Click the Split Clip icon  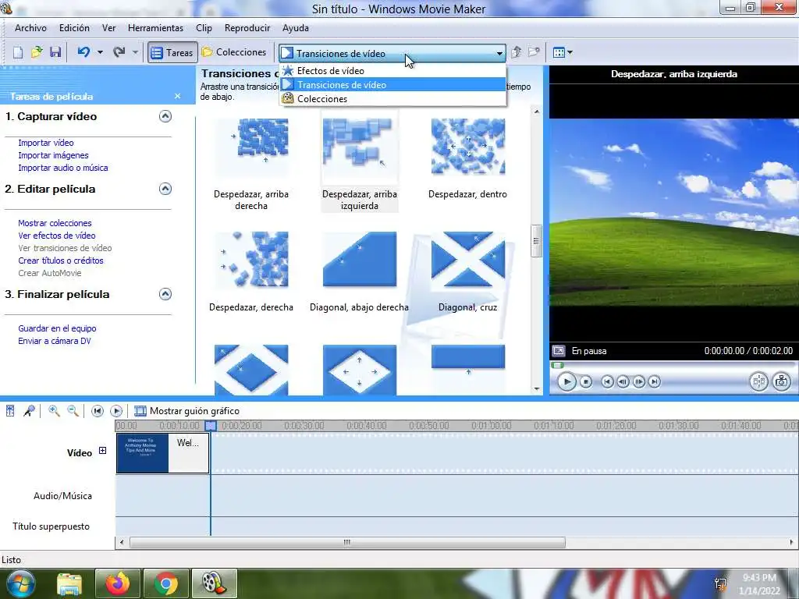(758, 381)
